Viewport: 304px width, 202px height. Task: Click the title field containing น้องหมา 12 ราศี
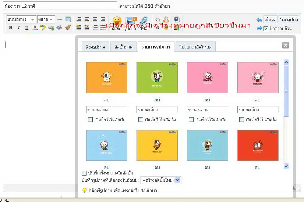coord(60,6)
